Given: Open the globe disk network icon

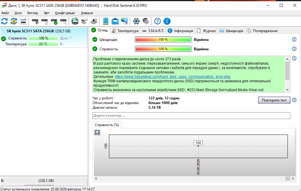Looking at the screenshot, I should (75, 21).
